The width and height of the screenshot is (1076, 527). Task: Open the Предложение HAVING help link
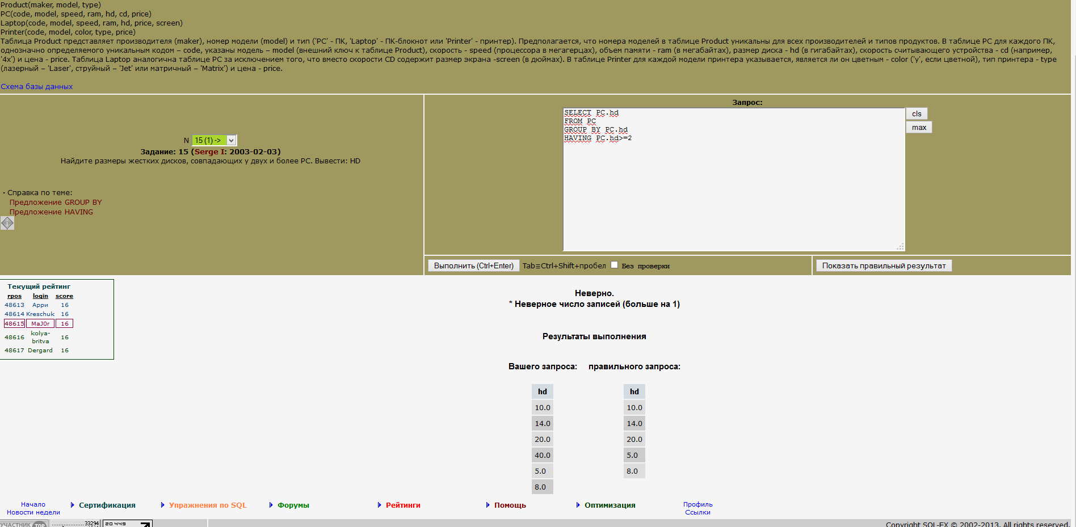click(51, 212)
